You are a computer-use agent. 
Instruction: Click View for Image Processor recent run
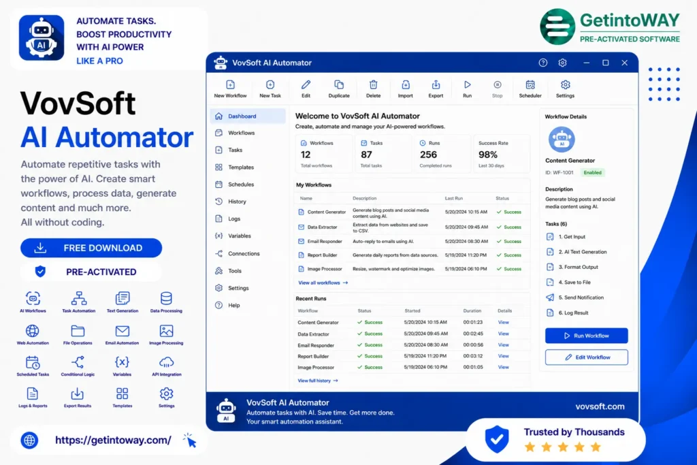(x=503, y=367)
